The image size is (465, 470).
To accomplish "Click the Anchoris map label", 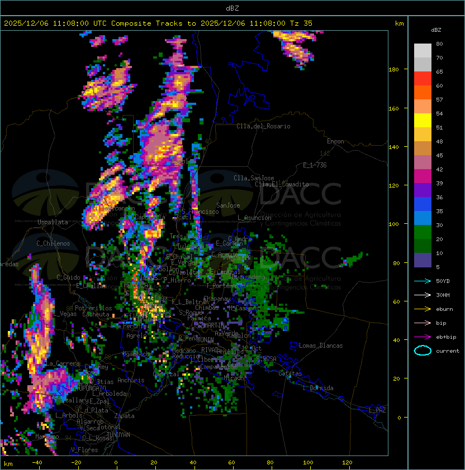I will coord(131,380).
